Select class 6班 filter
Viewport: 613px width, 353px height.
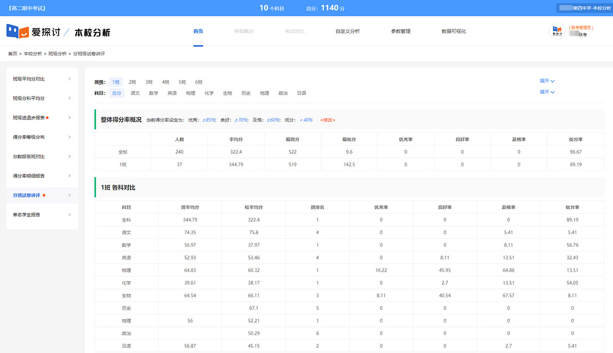199,82
